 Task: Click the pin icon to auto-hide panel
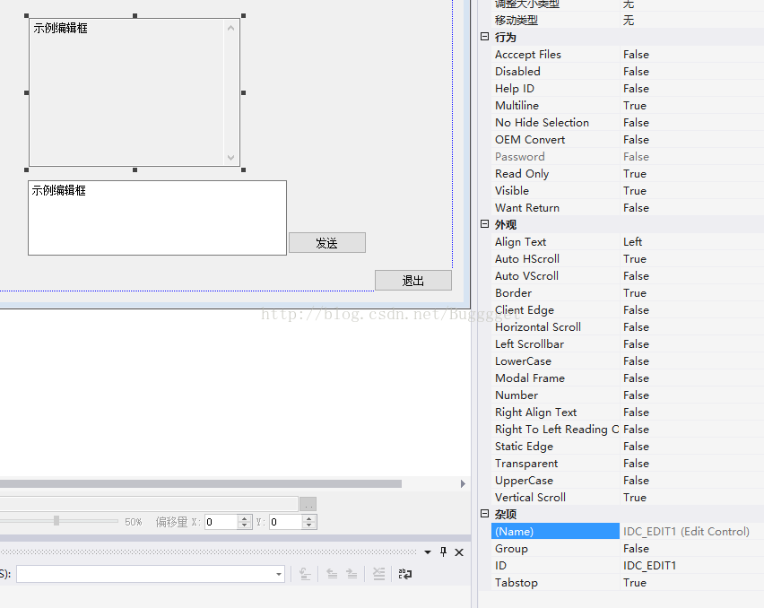tap(443, 552)
